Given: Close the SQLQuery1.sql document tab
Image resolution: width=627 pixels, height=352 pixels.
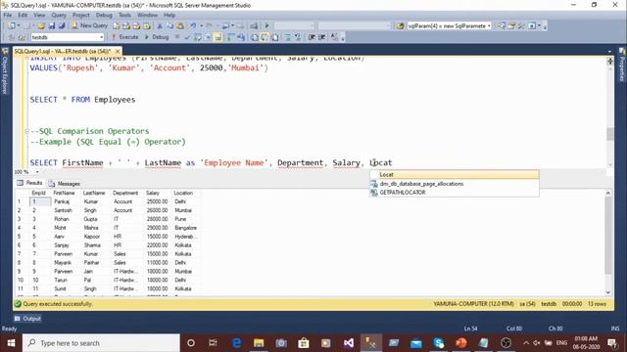Looking at the screenshot, I should [118, 52].
